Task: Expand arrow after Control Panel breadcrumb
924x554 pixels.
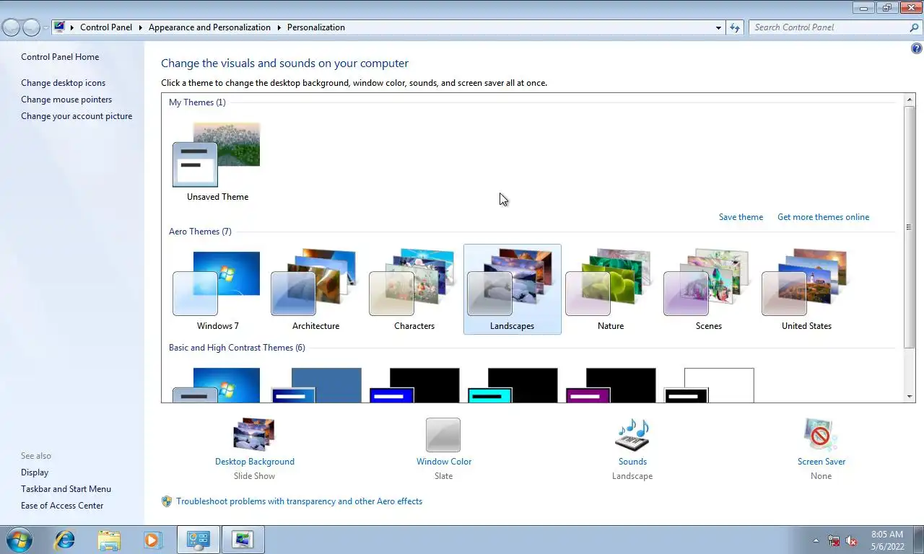Action: click(140, 27)
